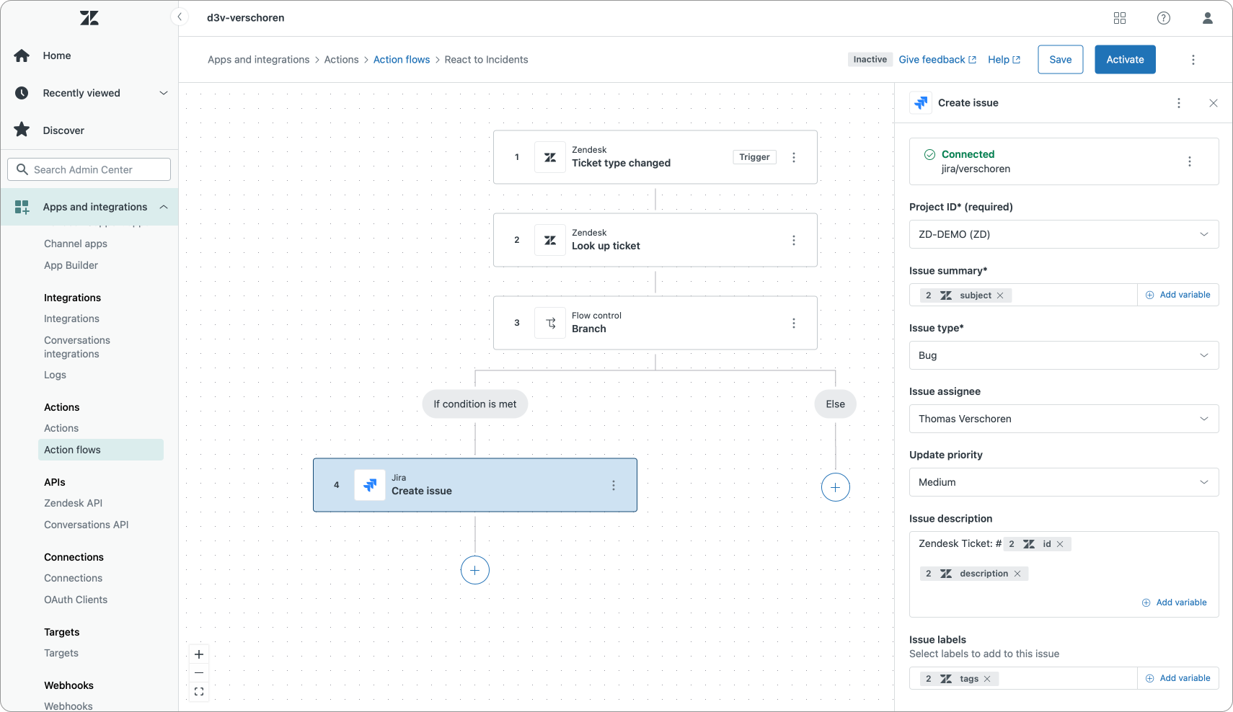Collapse the Apps and integrations section
Screen dimensions: 1233x712
coord(164,207)
